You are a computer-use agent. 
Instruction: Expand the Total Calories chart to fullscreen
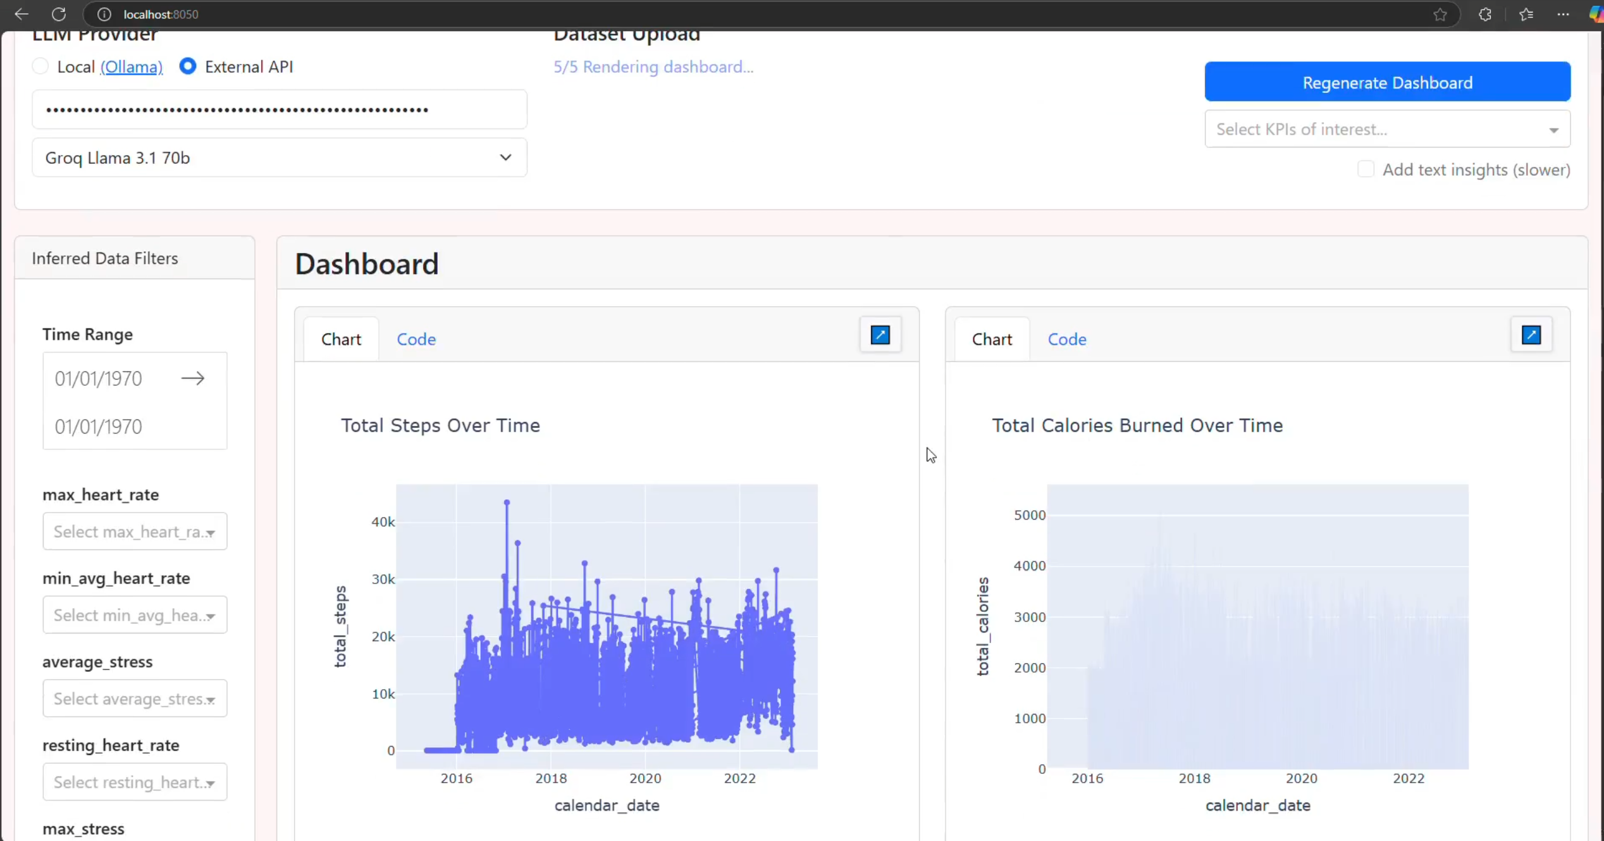coord(1531,335)
